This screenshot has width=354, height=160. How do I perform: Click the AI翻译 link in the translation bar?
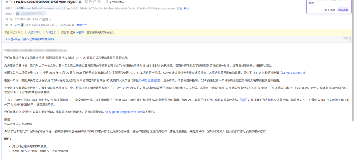click(80, 32)
